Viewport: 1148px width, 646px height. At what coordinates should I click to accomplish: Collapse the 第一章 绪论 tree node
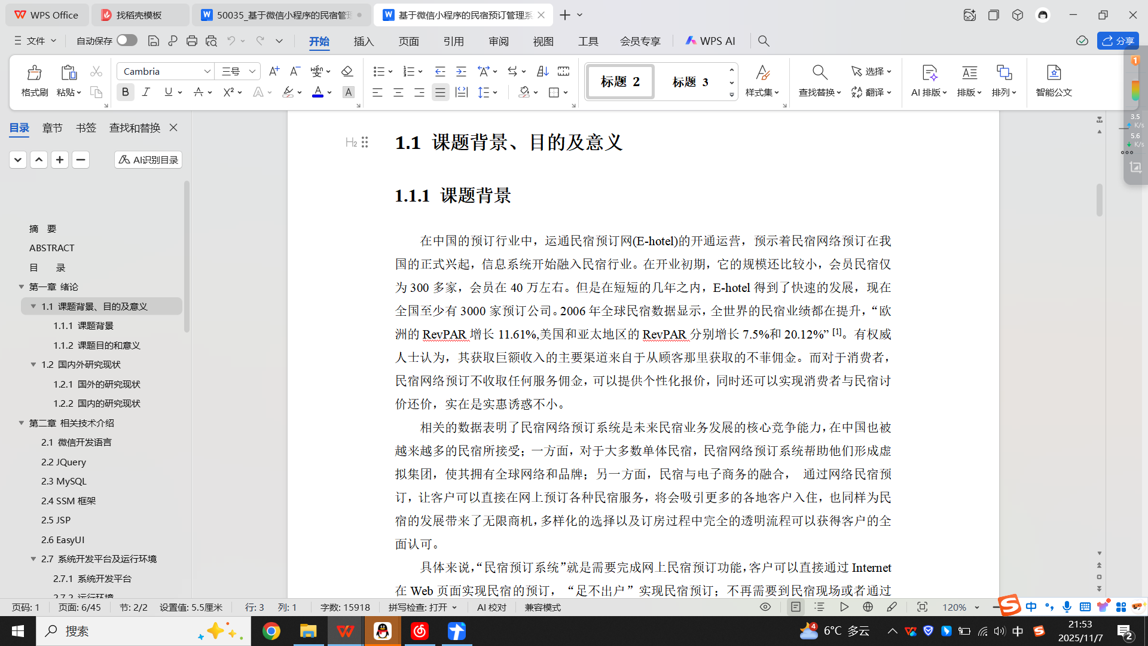(22, 287)
